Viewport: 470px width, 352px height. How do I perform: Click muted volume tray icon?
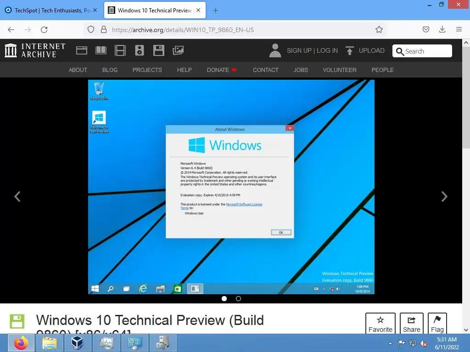click(424, 343)
